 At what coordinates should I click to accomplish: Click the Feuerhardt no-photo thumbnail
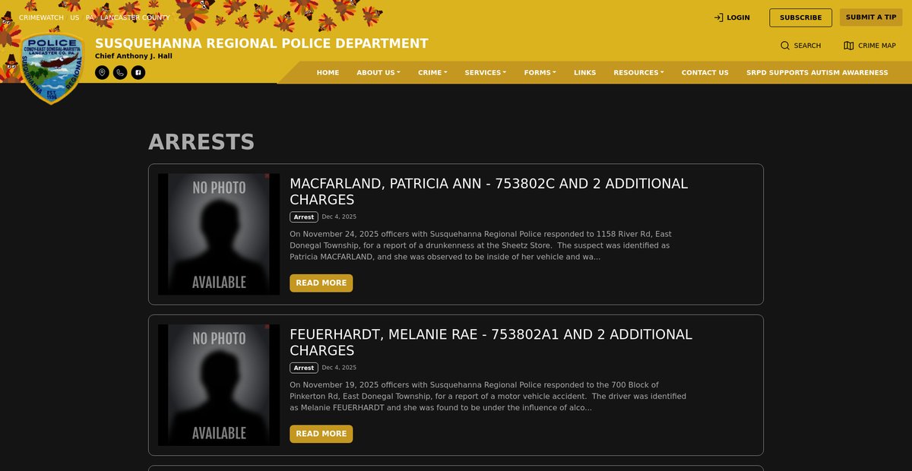click(219, 385)
